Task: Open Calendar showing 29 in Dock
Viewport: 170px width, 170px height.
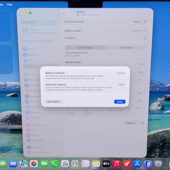Action: [65, 163]
